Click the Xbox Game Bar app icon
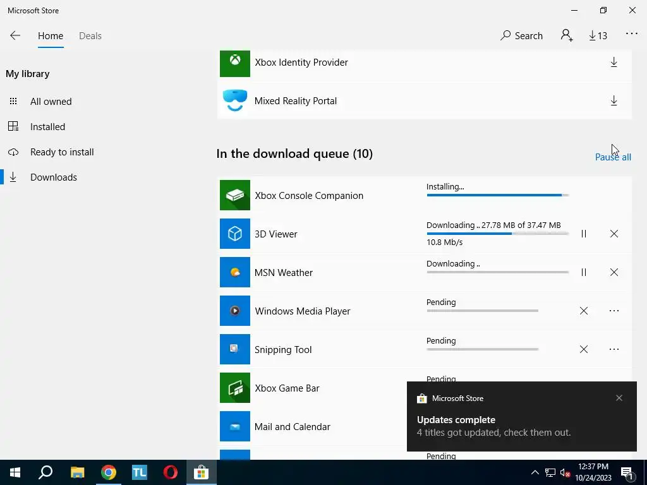 (x=235, y=388)
